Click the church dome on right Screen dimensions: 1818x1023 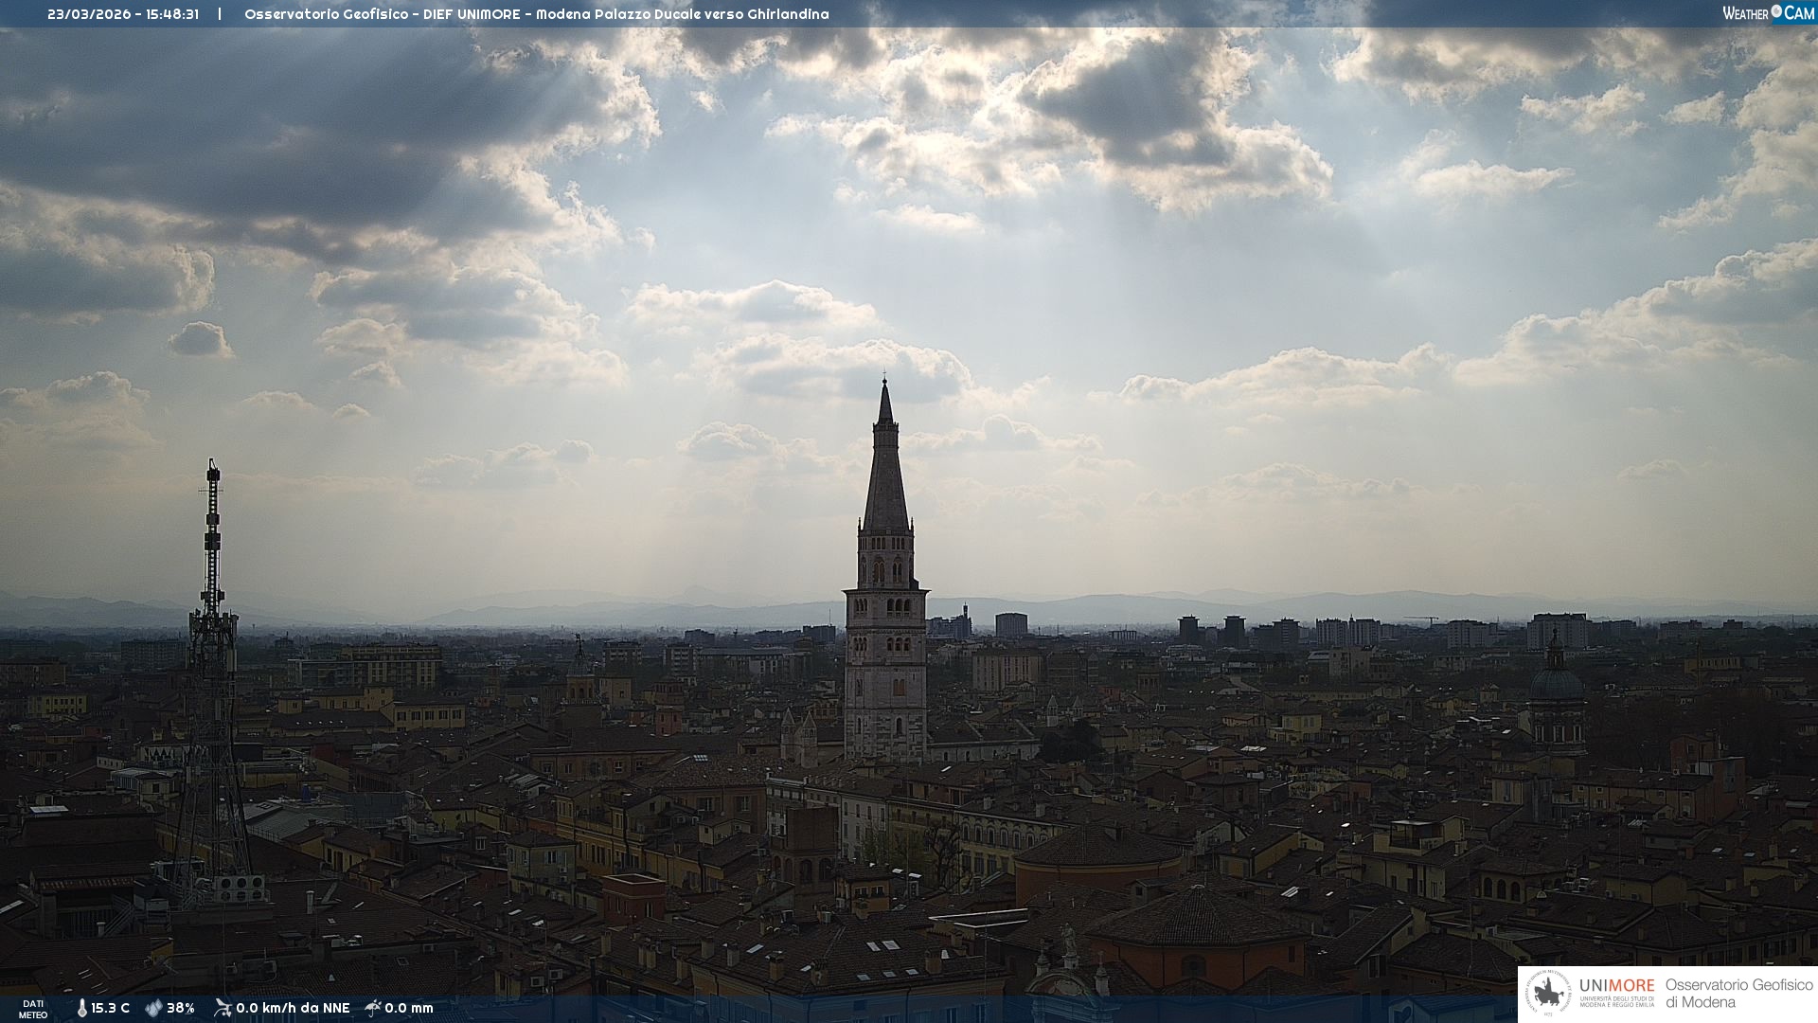click(x=1557, y=682)
